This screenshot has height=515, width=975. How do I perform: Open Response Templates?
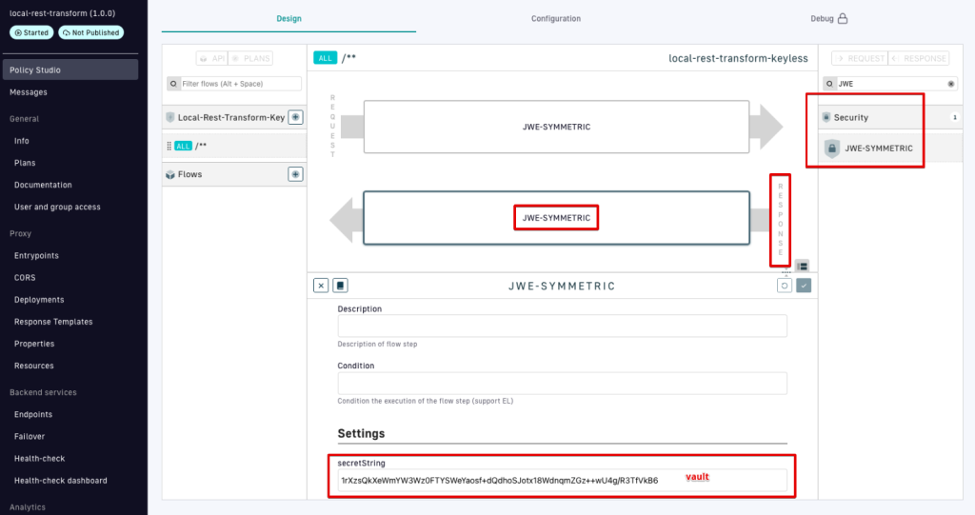pyautogui.click(x=53, y=322)
